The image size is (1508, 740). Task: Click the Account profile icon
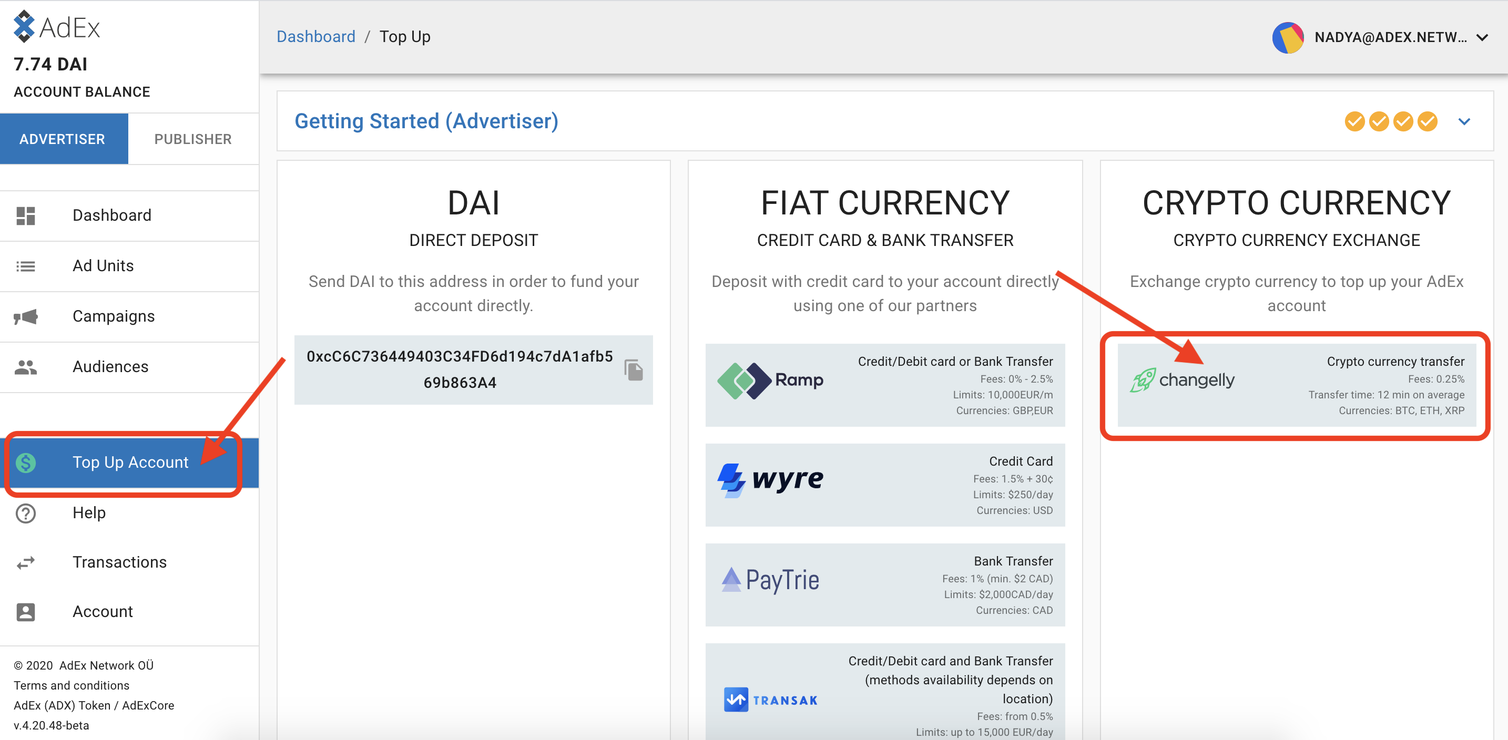pyautogui.click(x=26, y=612)
